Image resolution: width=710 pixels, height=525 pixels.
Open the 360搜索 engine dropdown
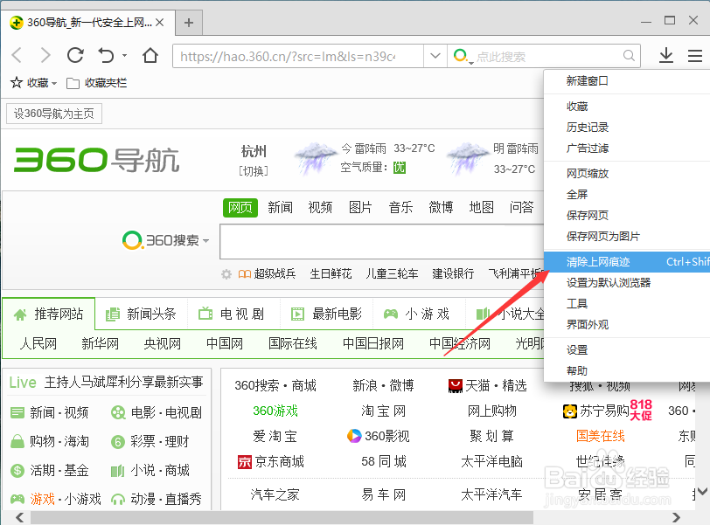206,240
